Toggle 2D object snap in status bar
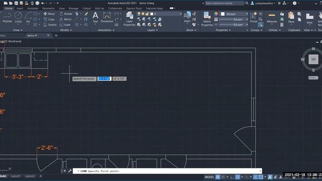Image resolution: width=322 pixels, height=181 pixels. [x=261, y=177]
